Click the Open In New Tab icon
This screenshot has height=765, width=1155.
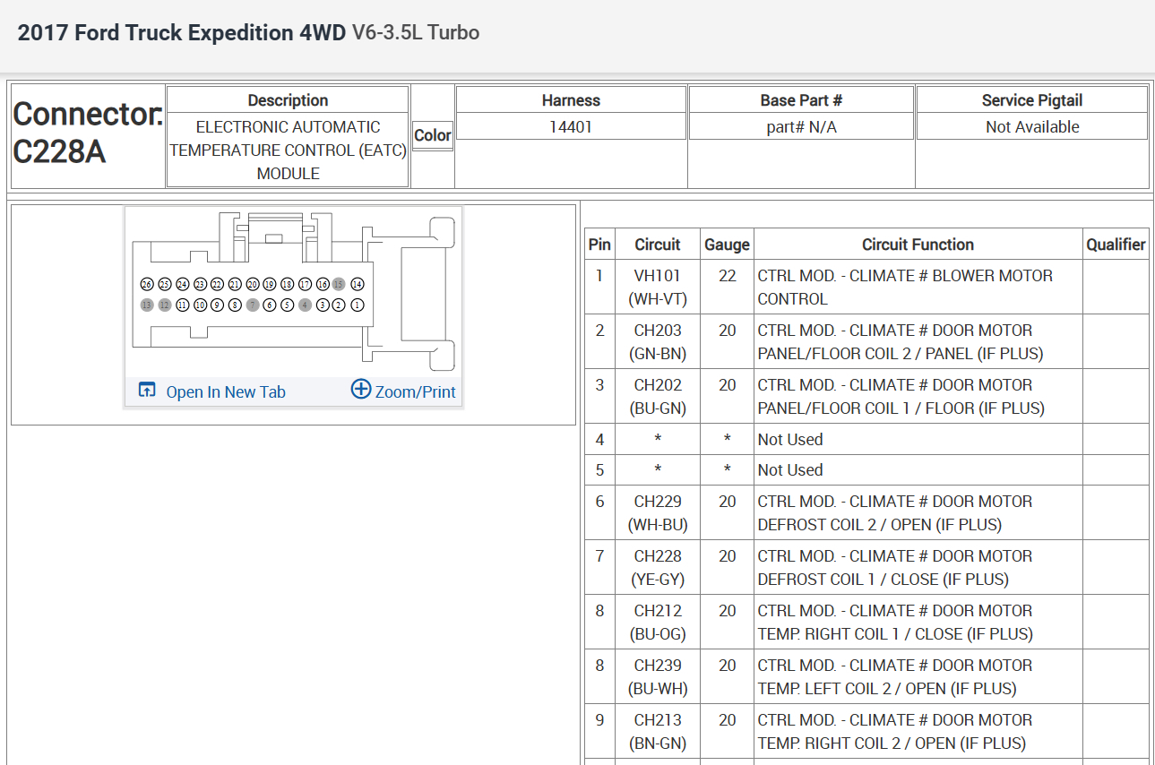[x=147, y=391]
